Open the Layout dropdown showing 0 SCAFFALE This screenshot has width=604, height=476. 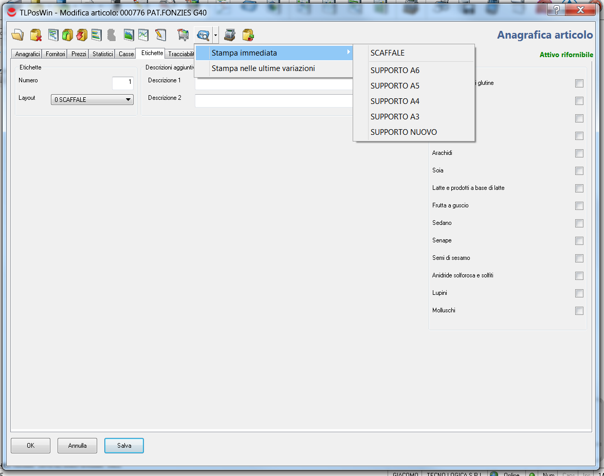(x=92, y=100)
